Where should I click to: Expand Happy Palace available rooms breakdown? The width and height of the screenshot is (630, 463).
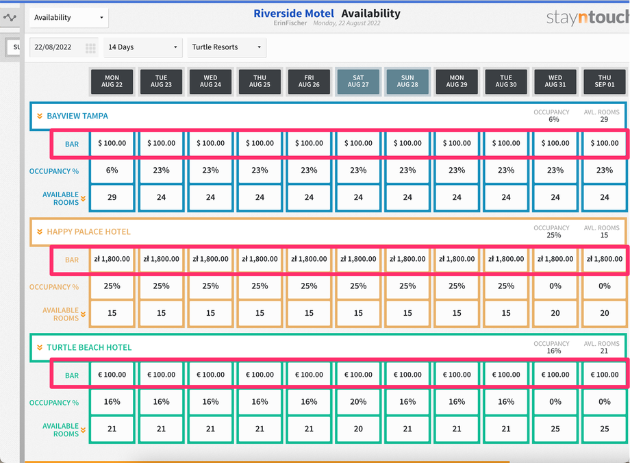83,314
